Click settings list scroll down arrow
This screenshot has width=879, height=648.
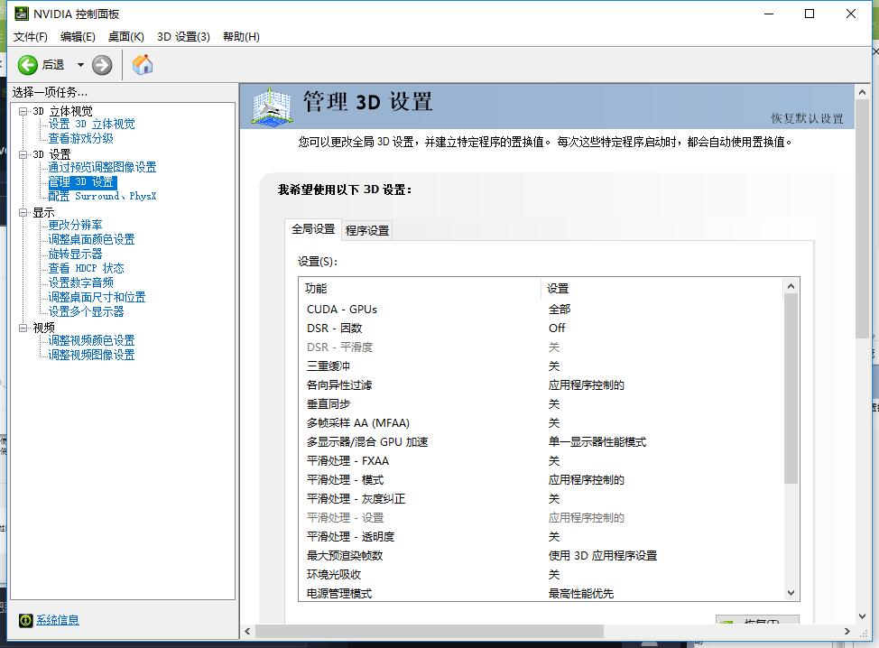click(791, 593)
